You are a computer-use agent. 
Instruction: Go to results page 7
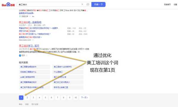tap(58, 98)
